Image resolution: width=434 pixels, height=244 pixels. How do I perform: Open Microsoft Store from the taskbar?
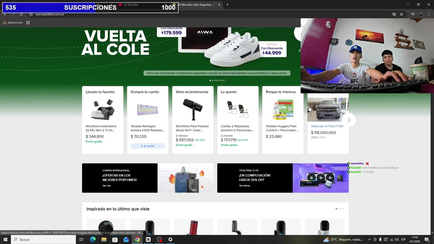115,240
